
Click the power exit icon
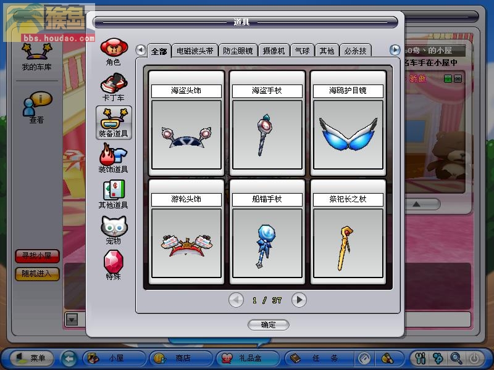pos(474,358)
